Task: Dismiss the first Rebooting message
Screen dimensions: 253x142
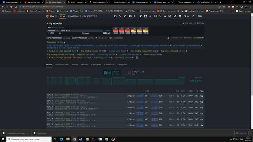Action: coord(64,42)
